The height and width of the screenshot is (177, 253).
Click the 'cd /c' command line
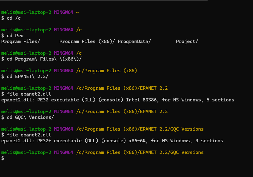tap(14, 18)
